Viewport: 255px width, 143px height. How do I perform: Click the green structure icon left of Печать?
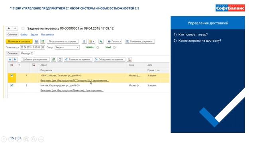point(101,41)
